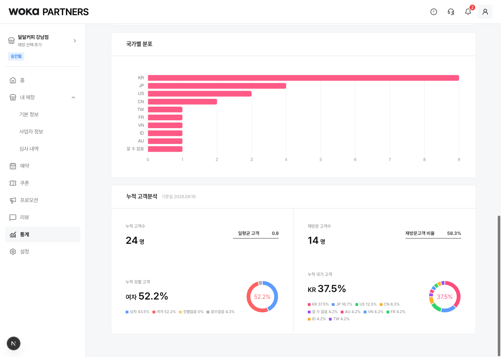Image resolution: width=501 pixels, height=357 pixels.
Task: Click the settings gear icon in sidebar
Action: tap(13, 251)
